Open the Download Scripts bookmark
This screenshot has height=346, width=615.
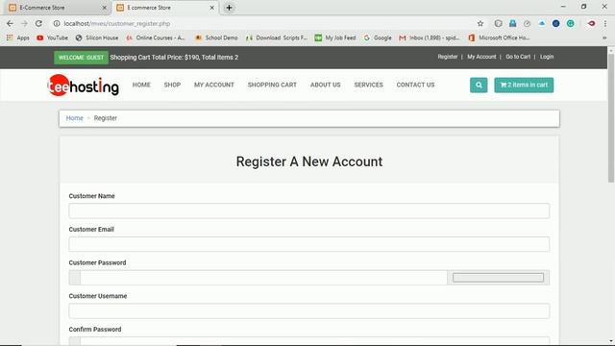click(277, 37)
